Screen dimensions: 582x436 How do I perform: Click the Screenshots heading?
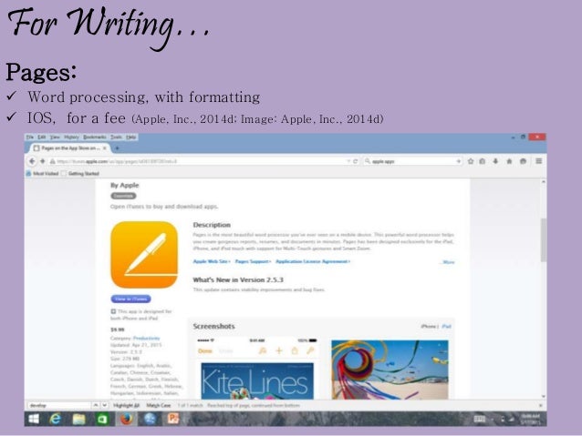213,327
